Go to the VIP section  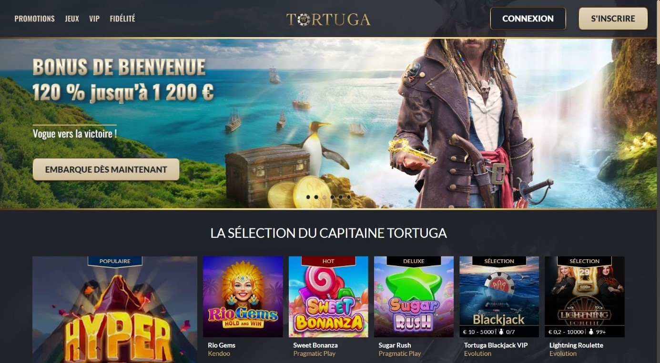(x=94, y=19)
